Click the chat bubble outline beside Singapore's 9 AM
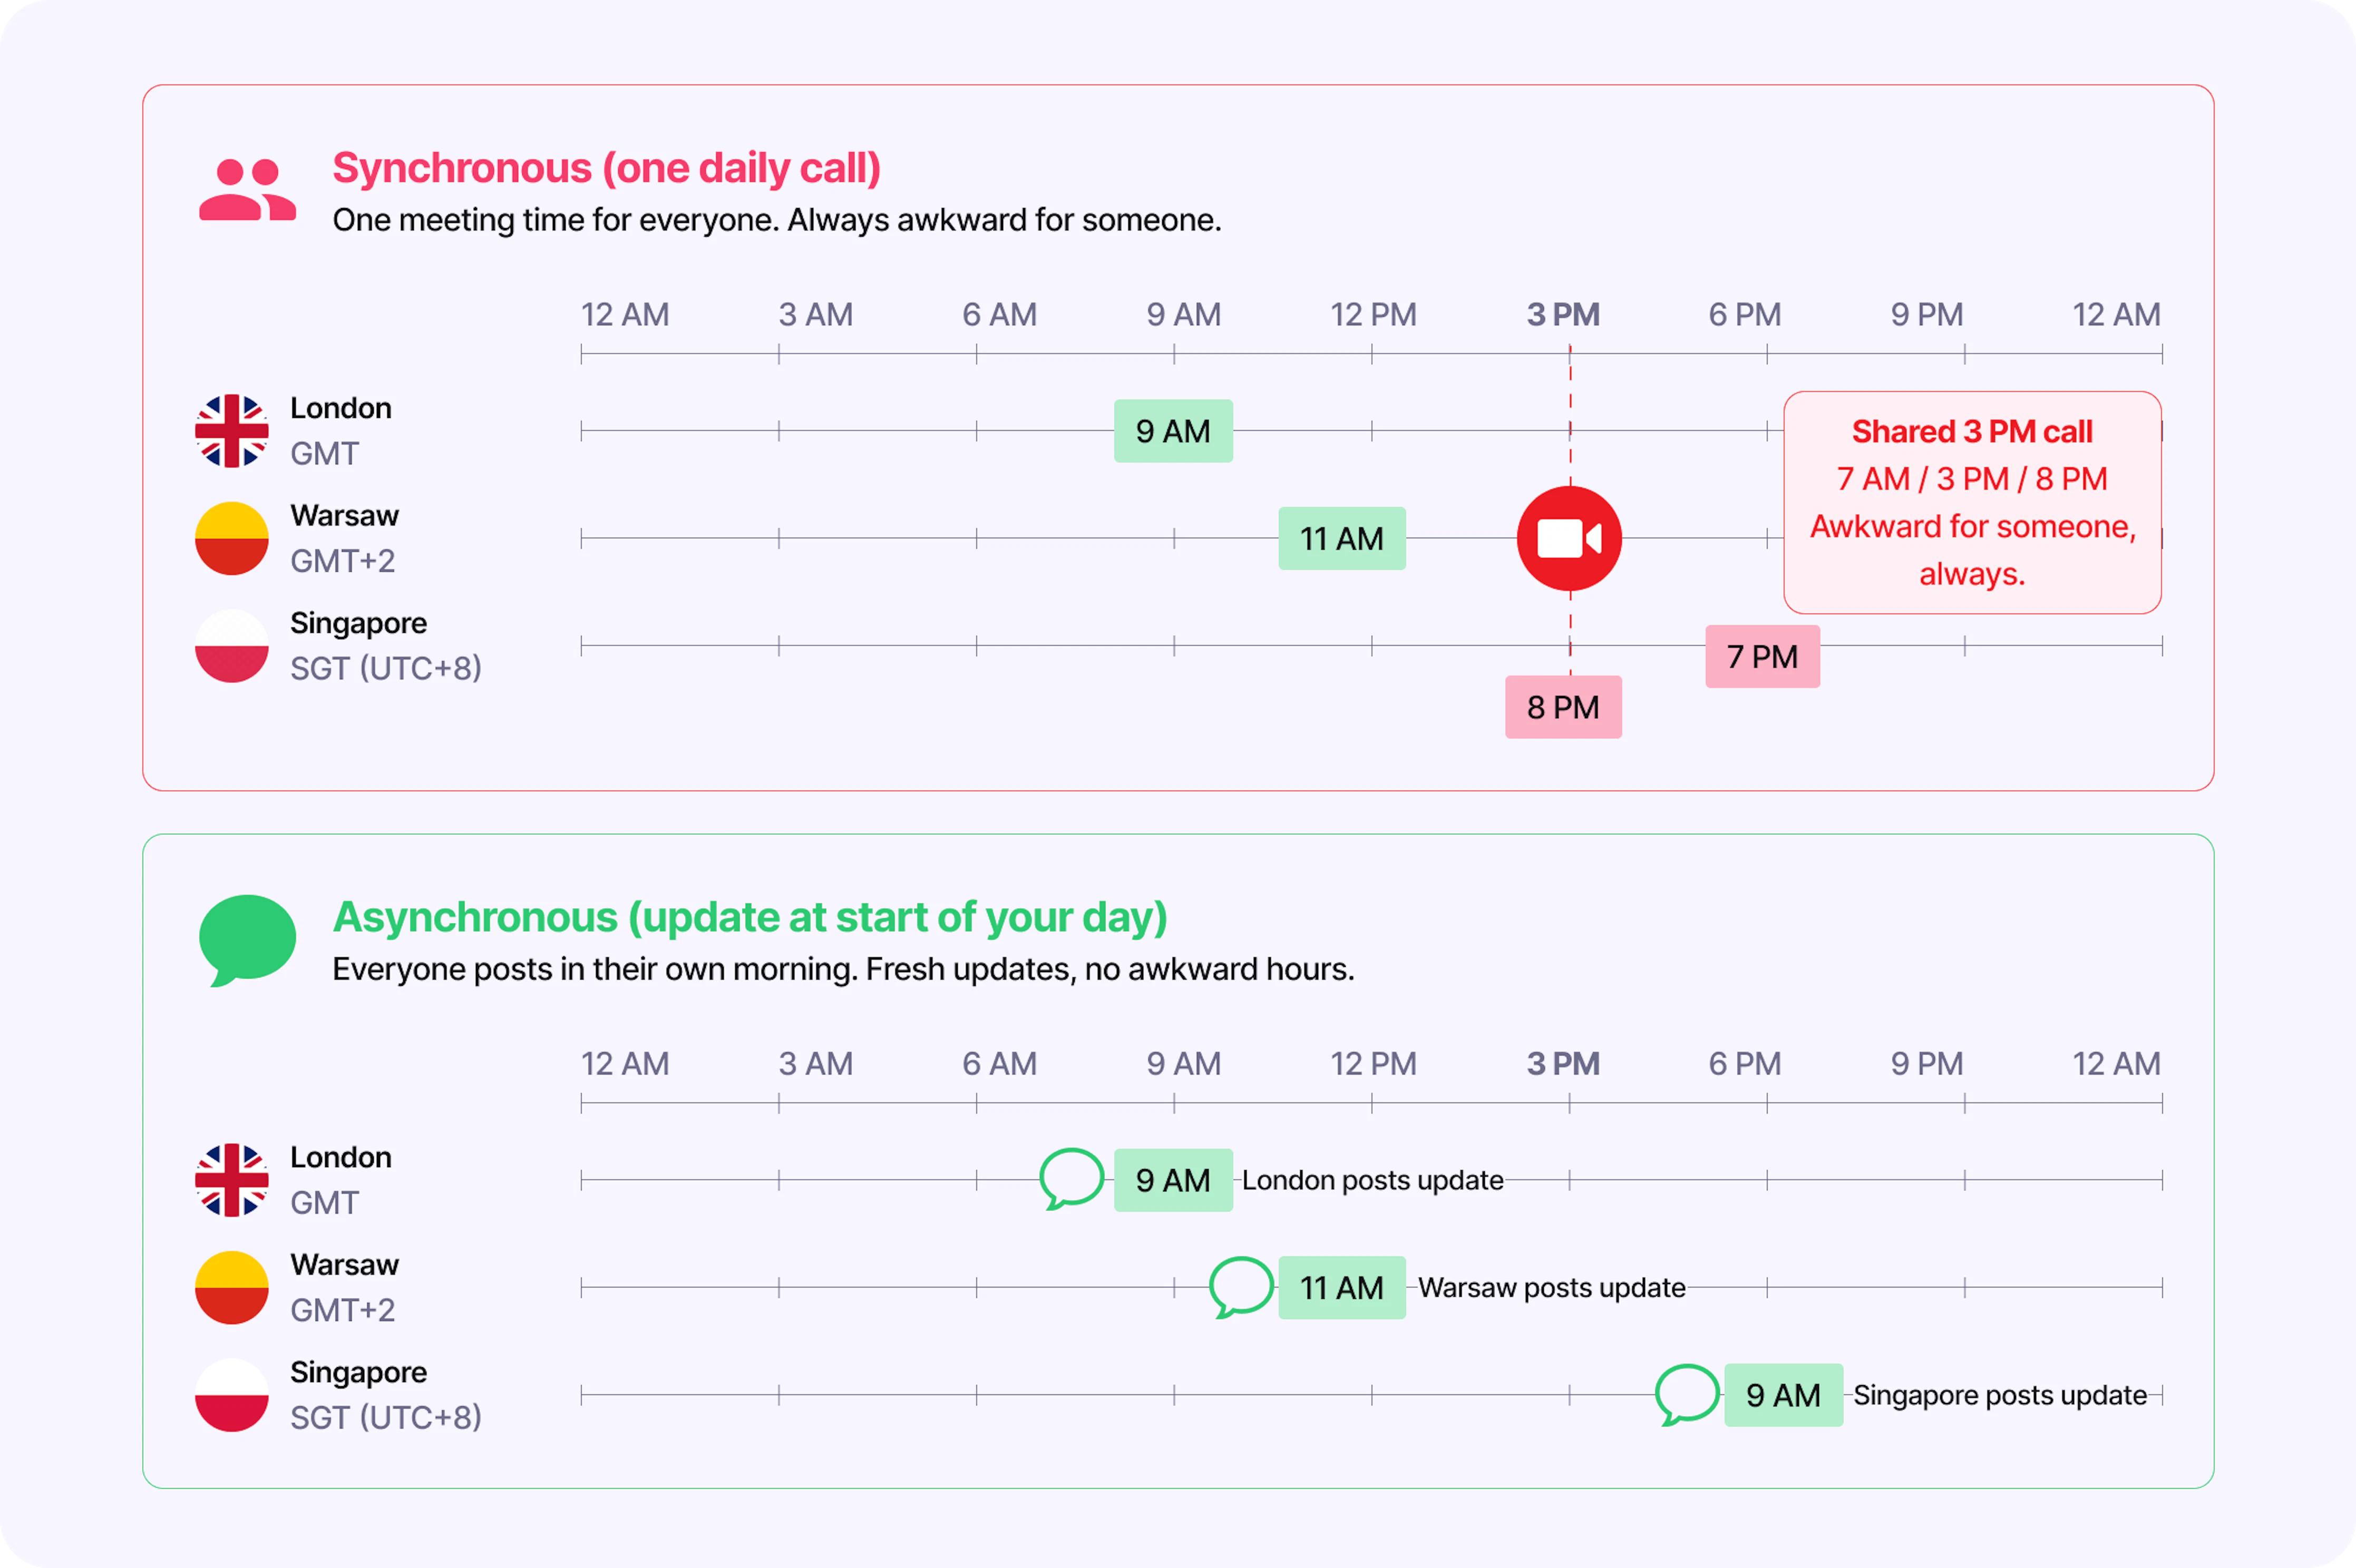 click(1687, 1394)
